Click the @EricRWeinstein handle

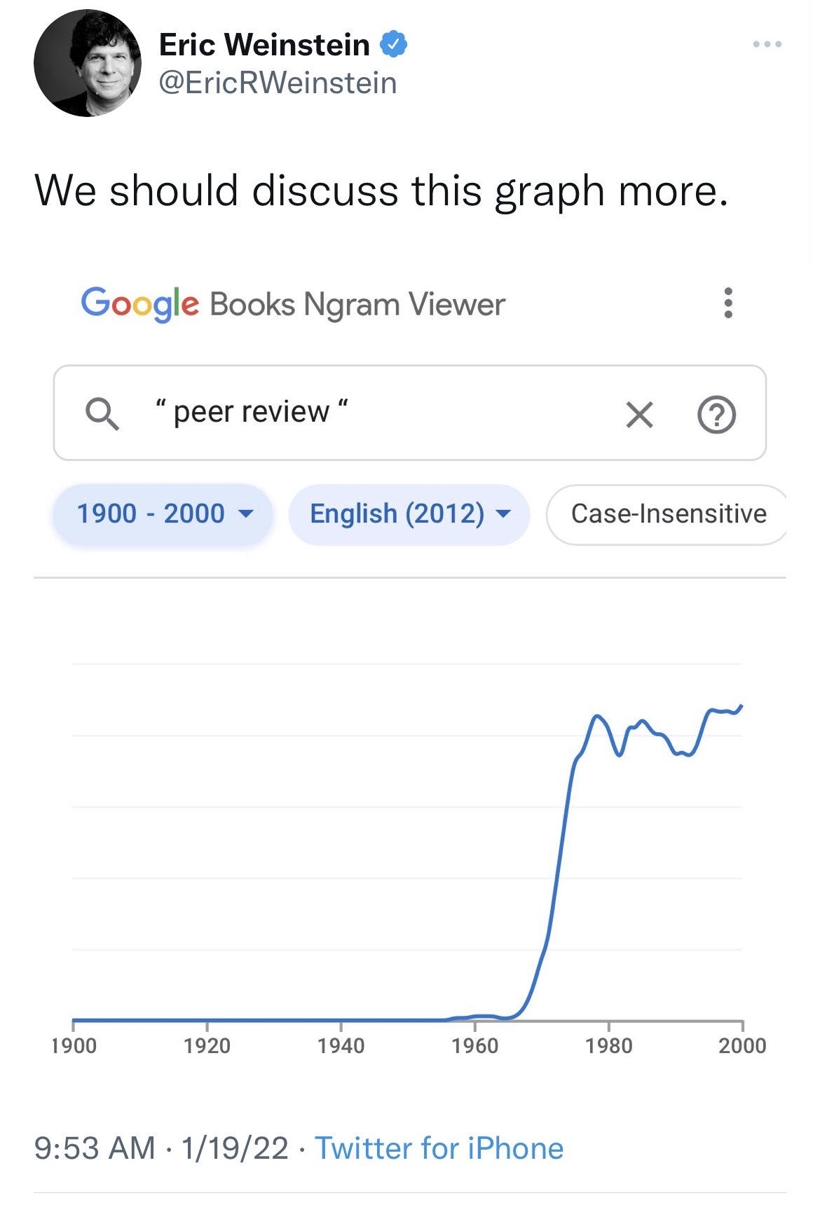click(x=278, y=83)
